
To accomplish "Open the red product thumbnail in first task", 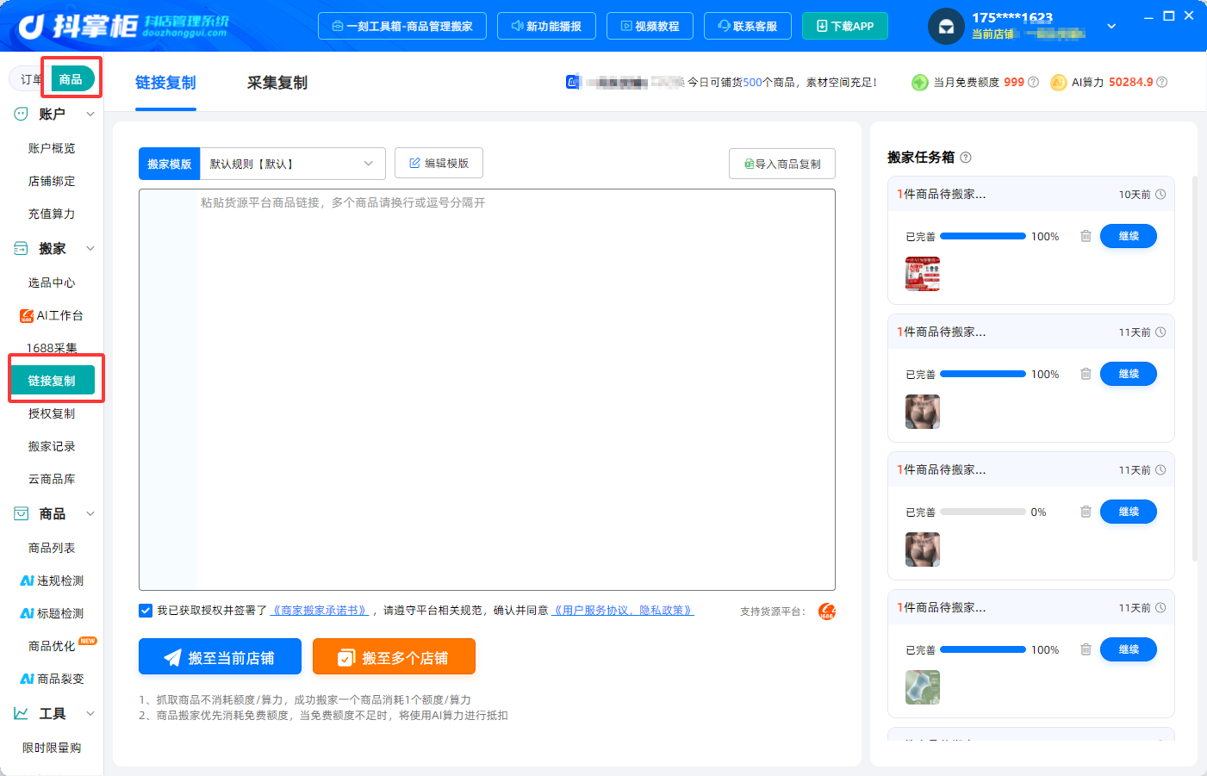I will pyautogui.click(x=923, y=274).
